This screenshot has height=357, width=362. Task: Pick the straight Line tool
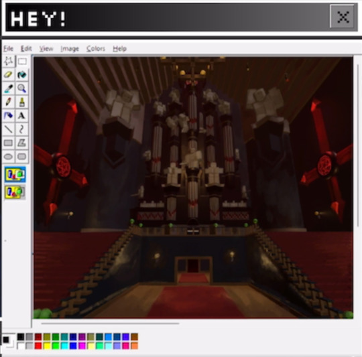(9, 129)
